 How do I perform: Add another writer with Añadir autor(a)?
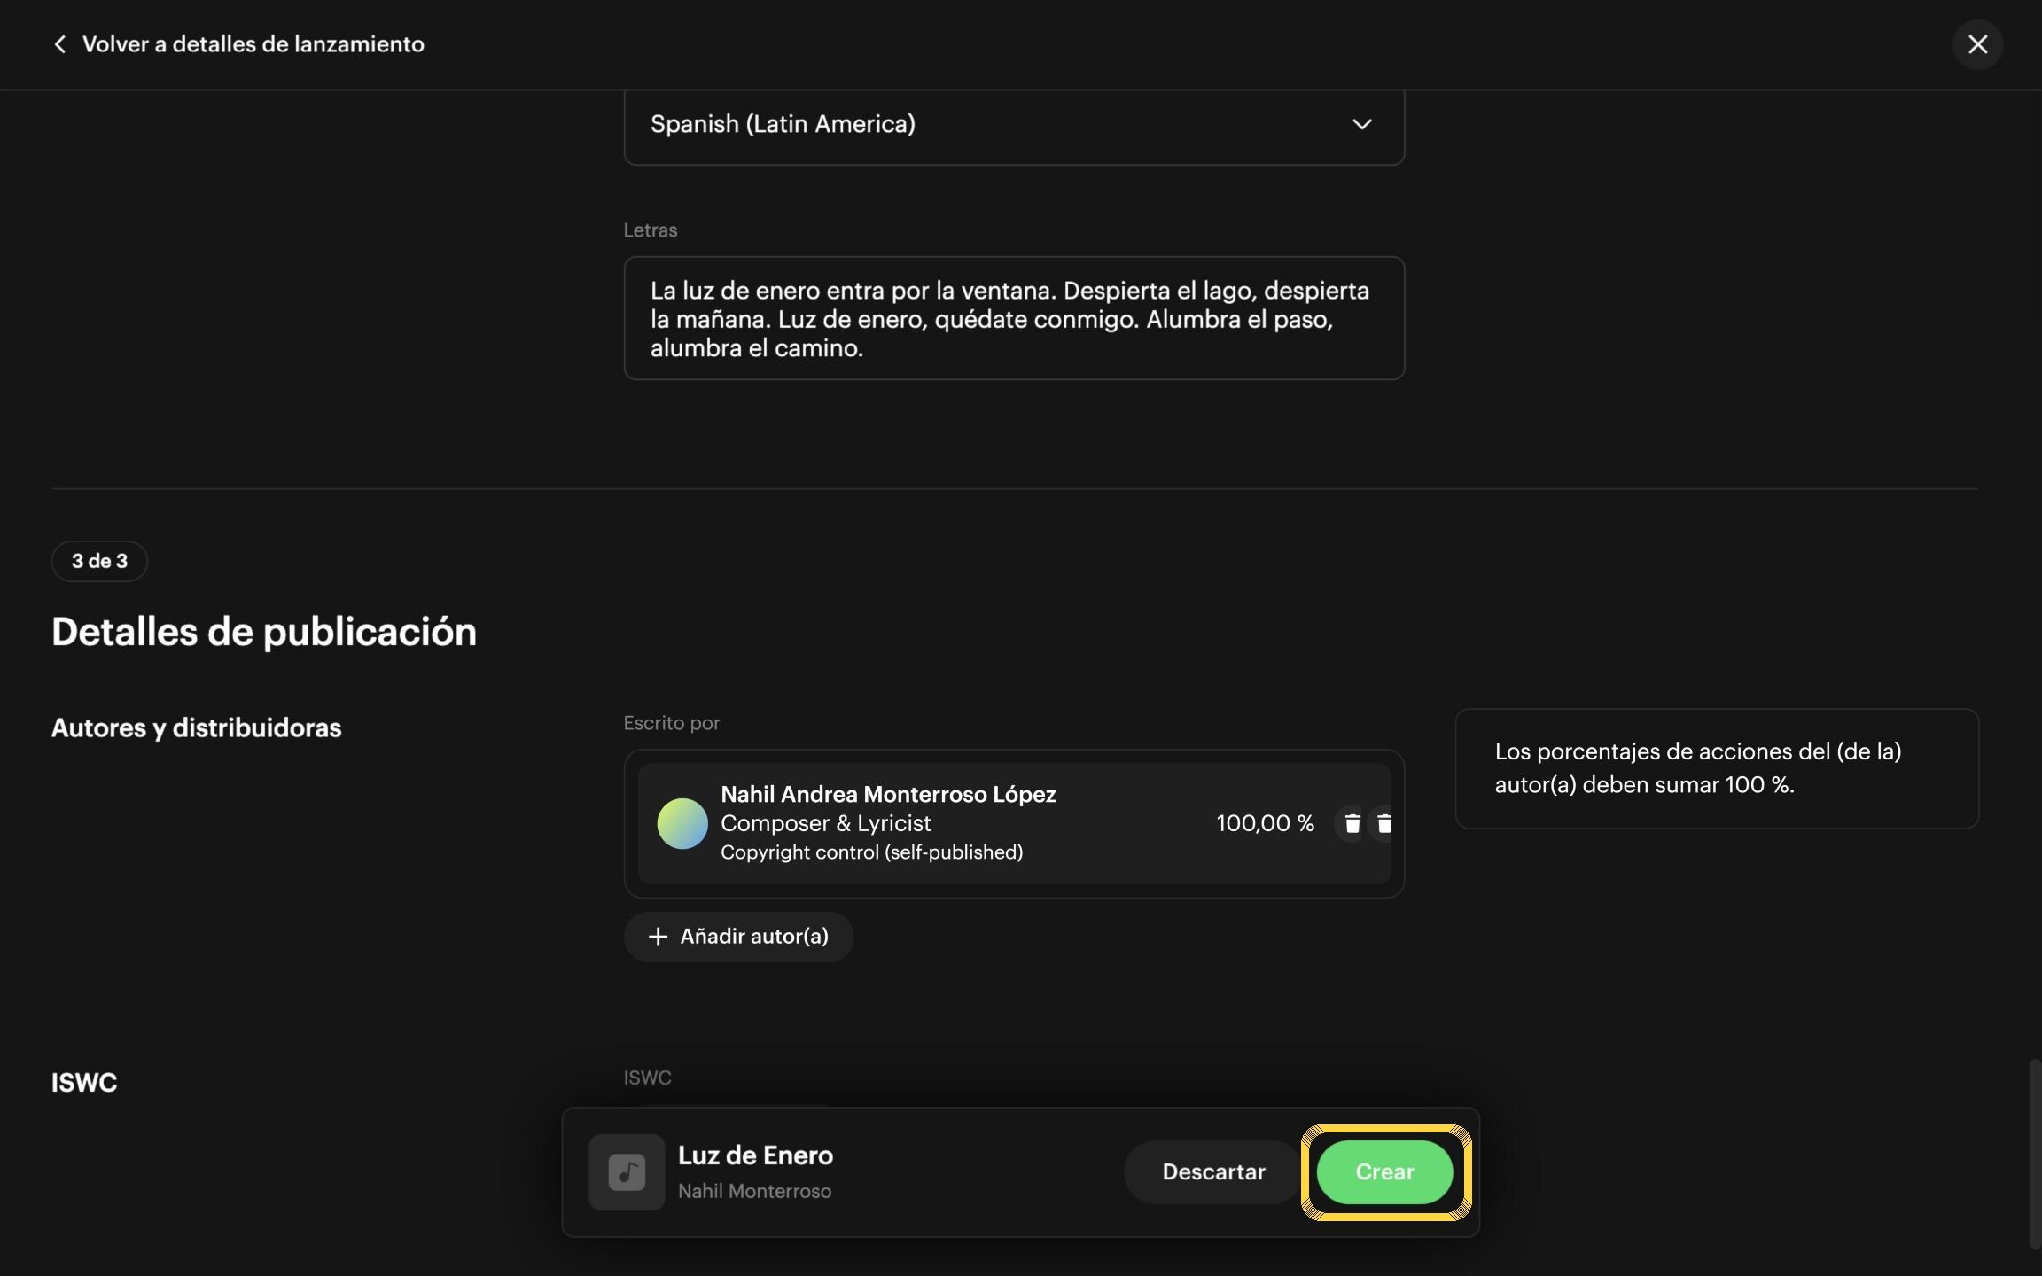(738, 937)
